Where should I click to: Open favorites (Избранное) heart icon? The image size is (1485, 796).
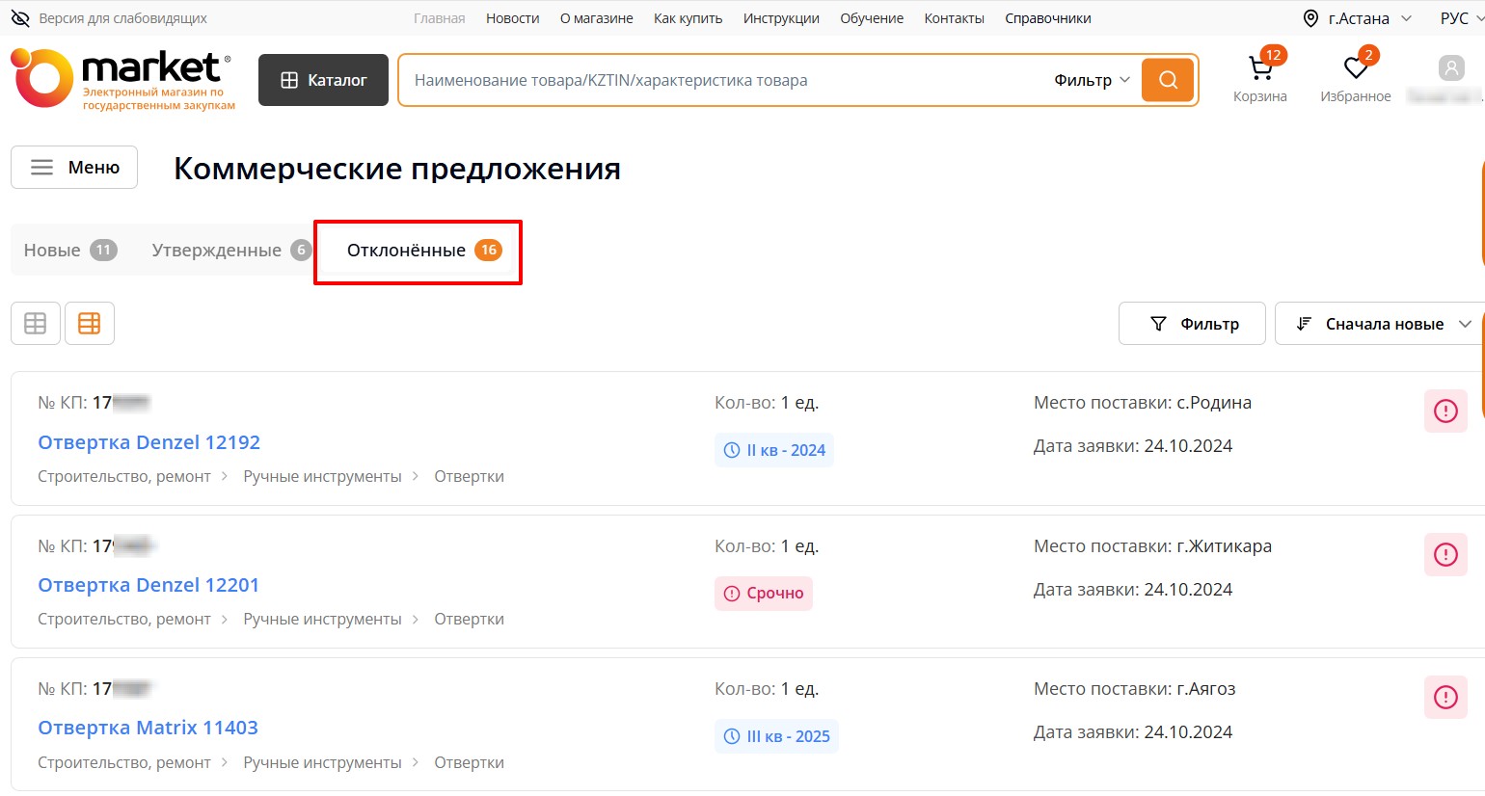(x=1355, y=69)
